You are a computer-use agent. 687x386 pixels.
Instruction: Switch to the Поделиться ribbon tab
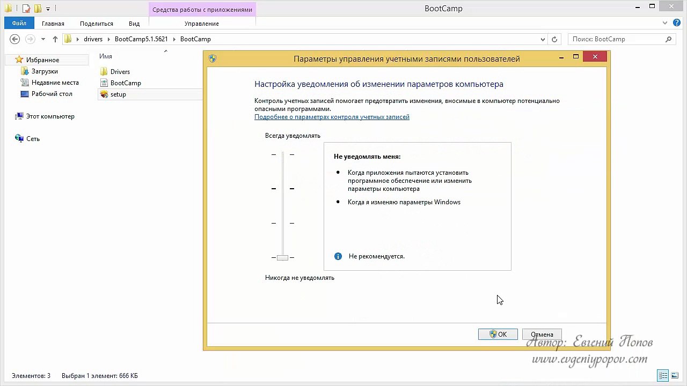(97, 24)
